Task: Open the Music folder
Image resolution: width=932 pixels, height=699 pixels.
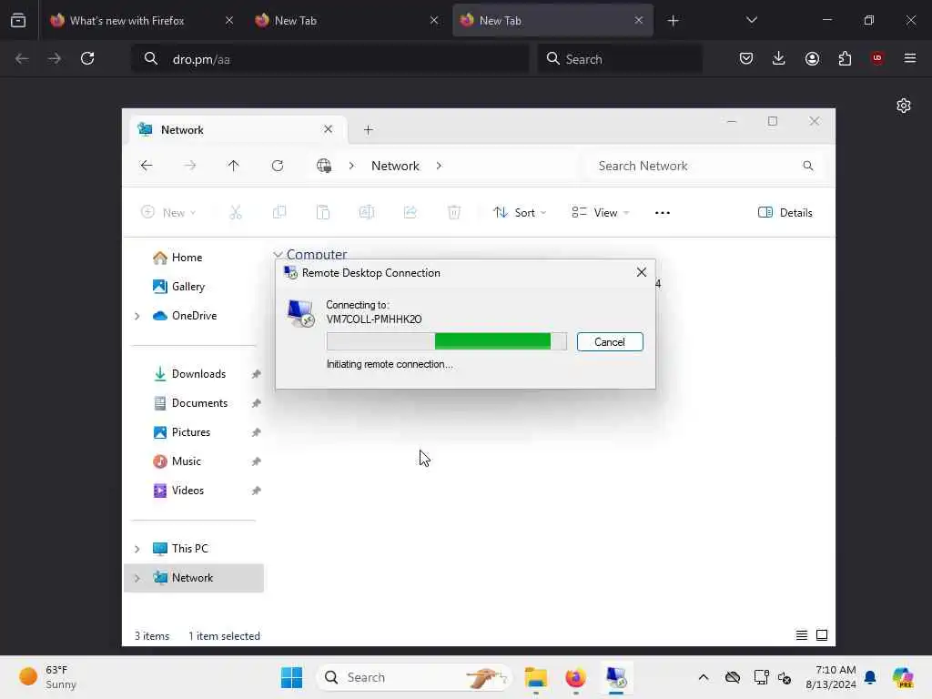Action: tap(186, 461)
